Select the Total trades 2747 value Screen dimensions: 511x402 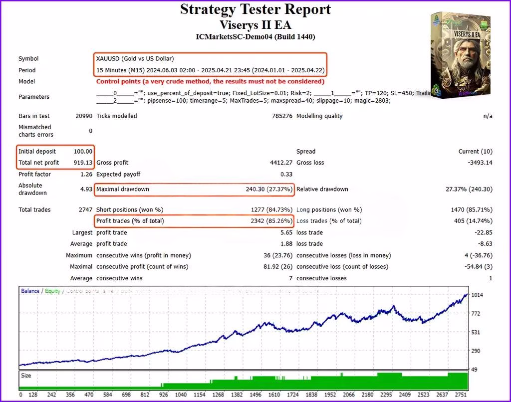85,210
